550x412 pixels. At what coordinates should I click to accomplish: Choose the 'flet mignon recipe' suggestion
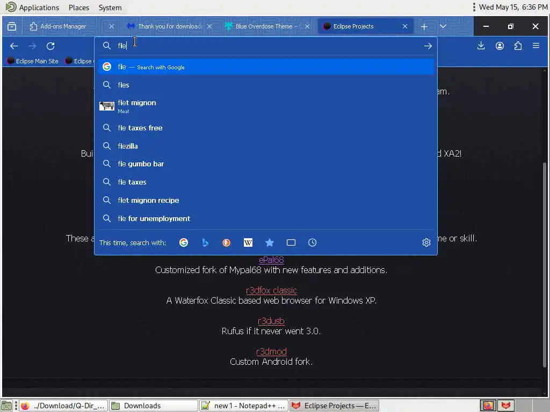click(266, 200)
